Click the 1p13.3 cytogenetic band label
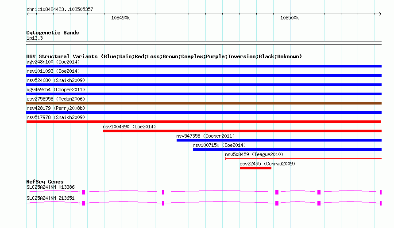The image size is (394, 228). tap(35, 38)
